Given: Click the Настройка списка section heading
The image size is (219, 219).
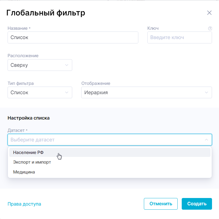Looking at the screenshot, I should [x=29, y=118].
